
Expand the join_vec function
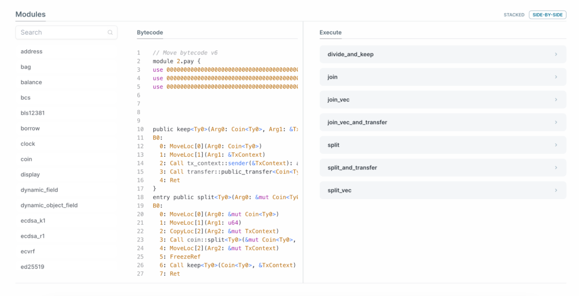pyautogui.click(x=442, y=100)
